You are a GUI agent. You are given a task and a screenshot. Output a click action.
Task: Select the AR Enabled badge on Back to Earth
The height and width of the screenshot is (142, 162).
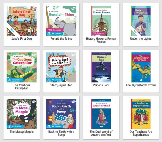55,126
